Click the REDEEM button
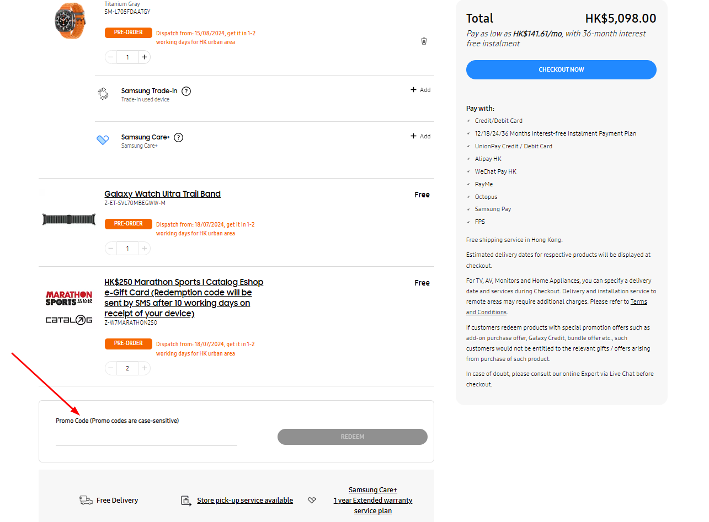 pyautogui.click(x=353, y=437)
